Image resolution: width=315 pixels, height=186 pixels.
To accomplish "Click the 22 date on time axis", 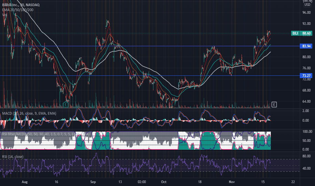I will [x=293, y=182].
